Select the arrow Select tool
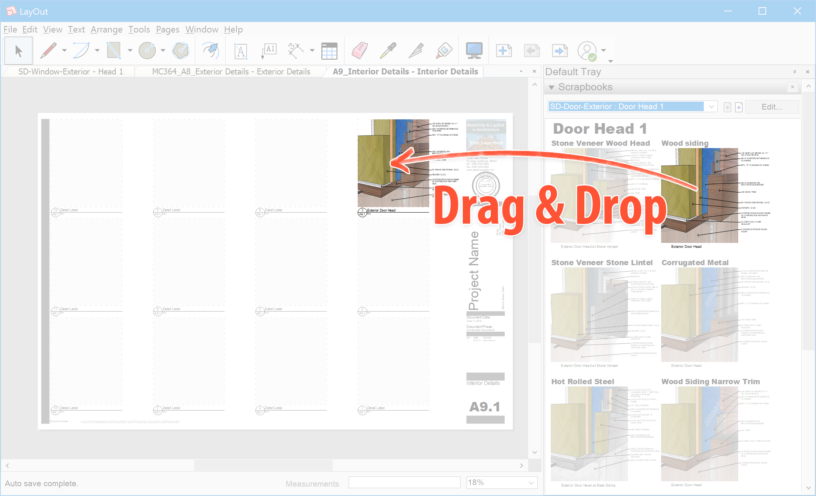Viewport: 816px width, 496px height. (x=18, y=51)
